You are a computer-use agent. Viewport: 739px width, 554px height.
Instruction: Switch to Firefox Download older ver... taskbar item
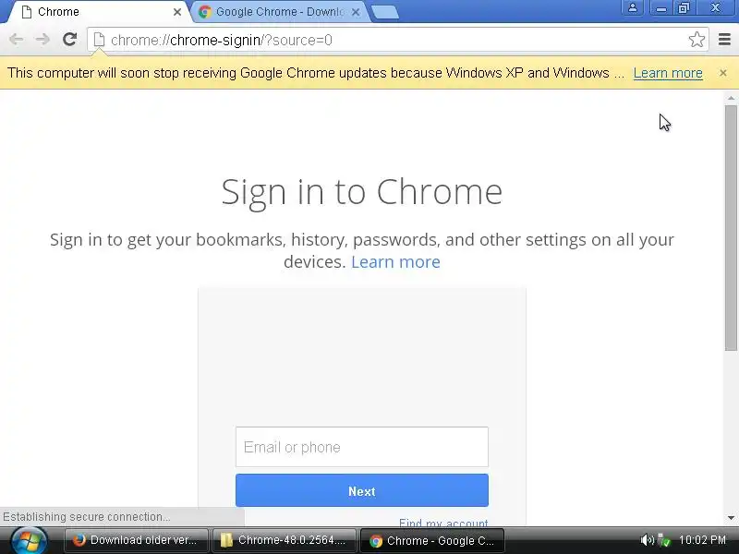(136, 540)
